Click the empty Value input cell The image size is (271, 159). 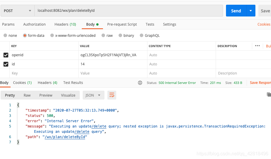coord(113,73)
